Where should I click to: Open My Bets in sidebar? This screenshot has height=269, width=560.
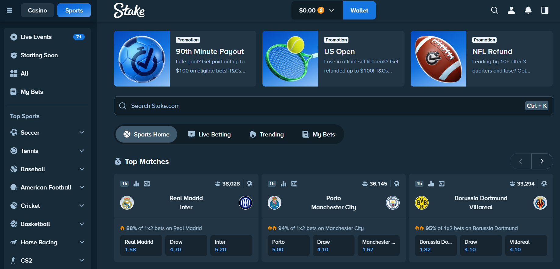tap(47, 92)
